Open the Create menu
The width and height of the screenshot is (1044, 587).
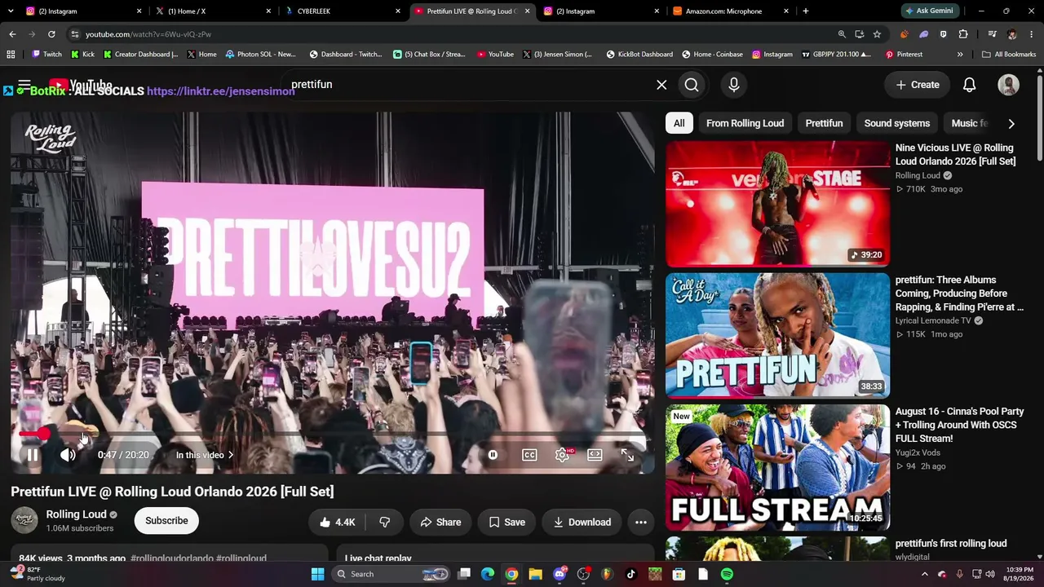click(x=918, y=85)
